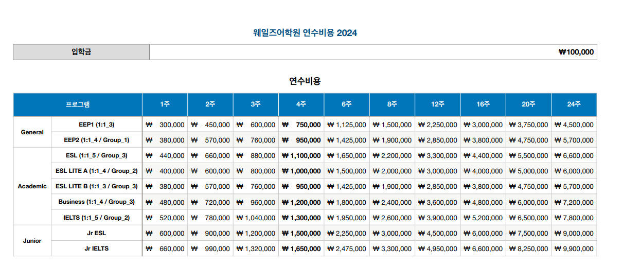Click the EEP1 (1:1_3) program row label
Screen dimensions: 623x266
pos(97,125)
